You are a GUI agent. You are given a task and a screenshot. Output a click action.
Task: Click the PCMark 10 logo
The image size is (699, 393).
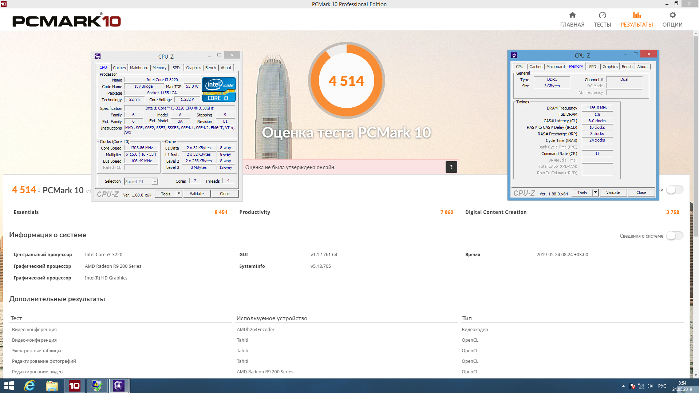tap(67, 21)
